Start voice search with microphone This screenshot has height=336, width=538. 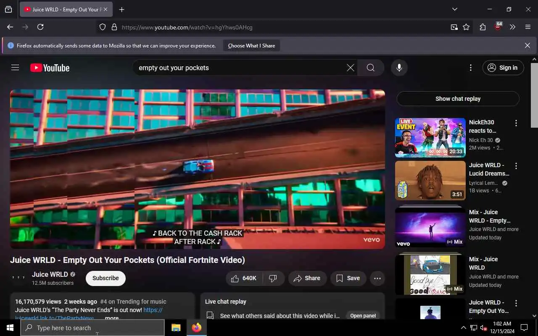pos(399,68)
